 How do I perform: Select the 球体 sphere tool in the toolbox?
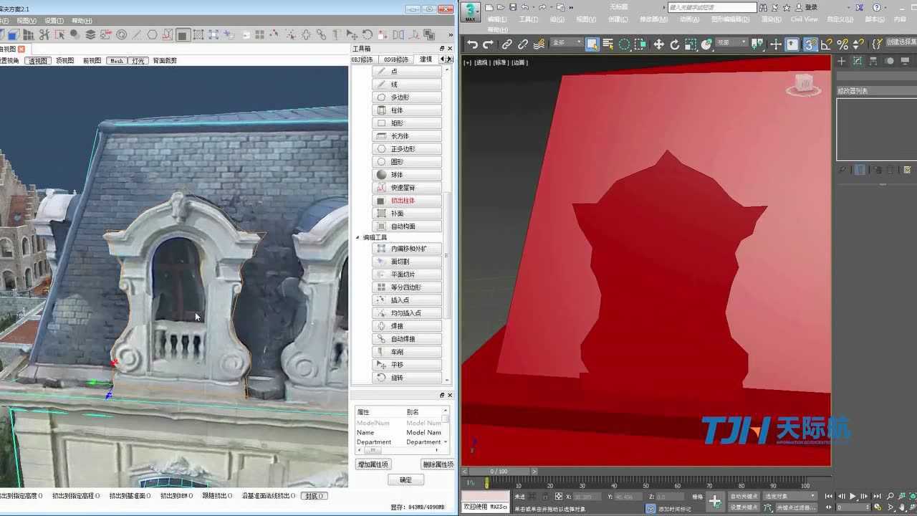pyautogui.click(x=406, y=174)
